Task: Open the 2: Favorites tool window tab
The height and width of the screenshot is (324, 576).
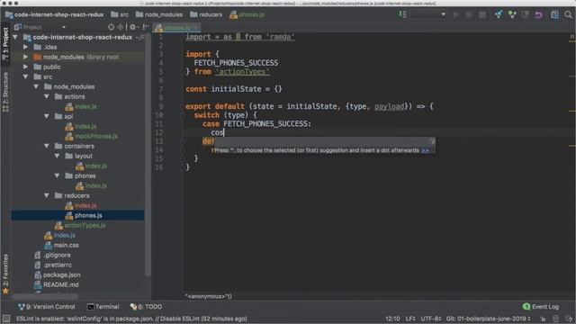Action: point(5,274)
